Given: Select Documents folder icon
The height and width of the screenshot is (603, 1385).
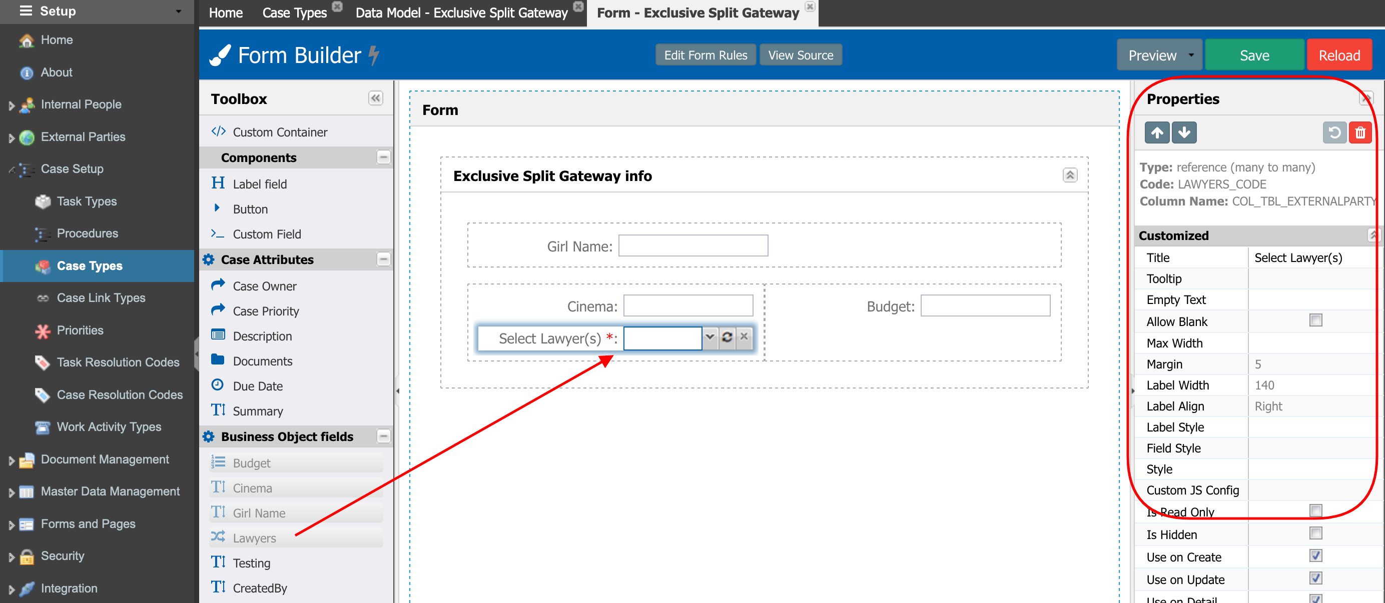Looking at the screenshot, I should coord(218,360).
